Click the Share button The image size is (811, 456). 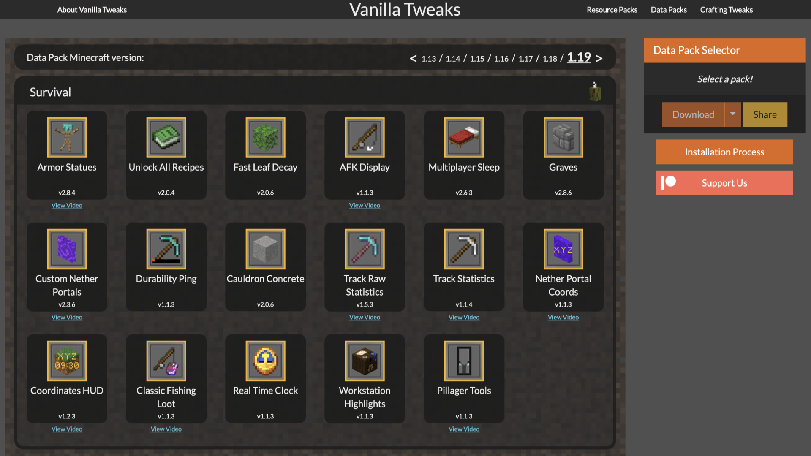765,114
